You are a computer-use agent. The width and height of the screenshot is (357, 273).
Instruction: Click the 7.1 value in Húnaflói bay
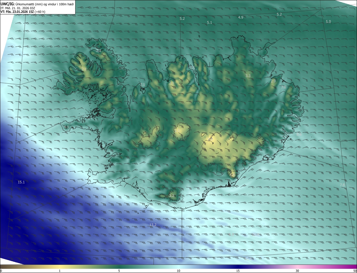pos(143,85)
